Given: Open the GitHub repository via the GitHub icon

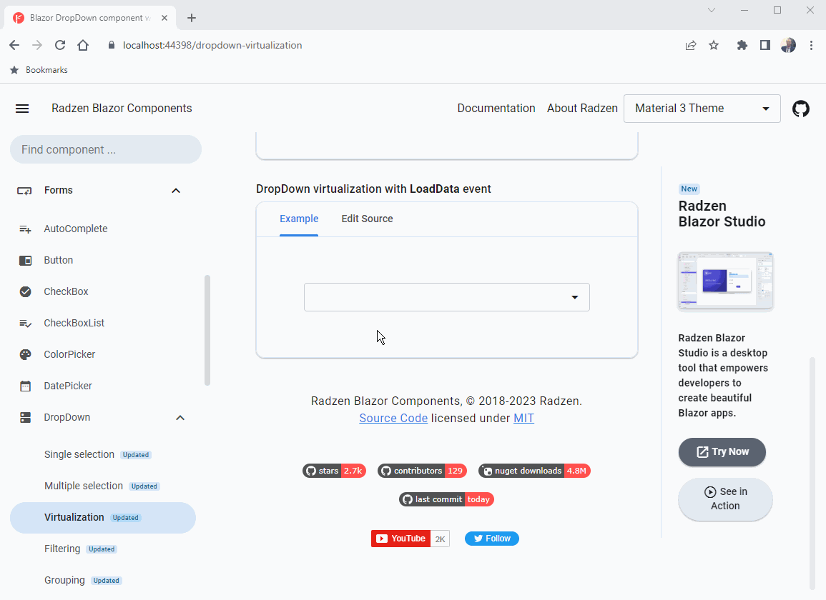Looking at the screenshot, I should pyautogui.click(x=800, y=108).
